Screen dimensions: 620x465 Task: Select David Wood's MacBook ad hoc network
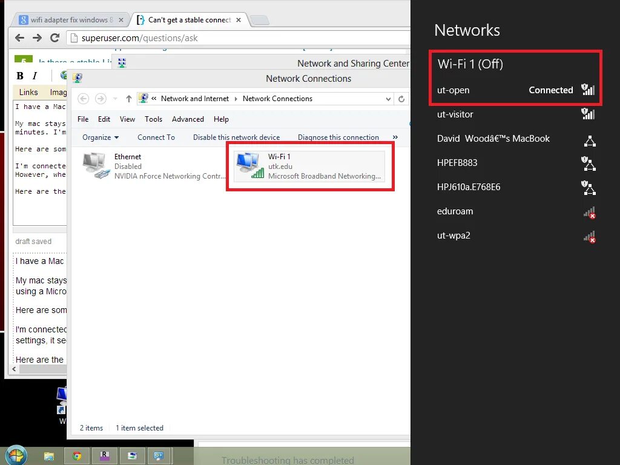[x=516, y=139]
